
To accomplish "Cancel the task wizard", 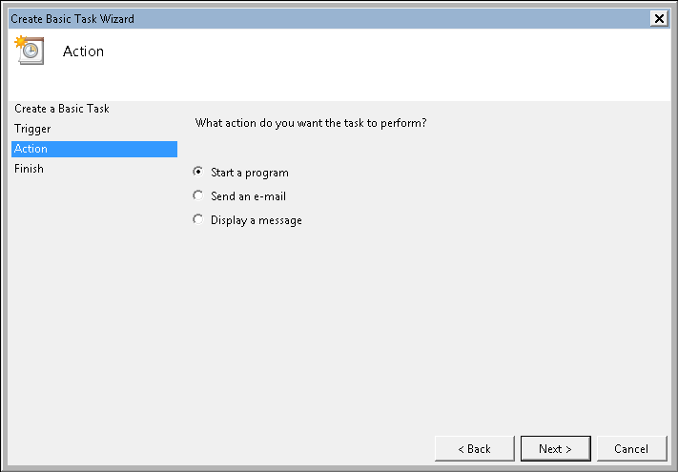I will coord(631,448).
